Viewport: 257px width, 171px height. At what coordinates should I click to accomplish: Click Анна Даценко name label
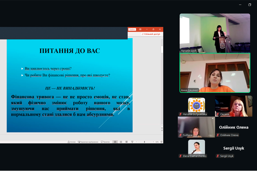click(190, 90)
